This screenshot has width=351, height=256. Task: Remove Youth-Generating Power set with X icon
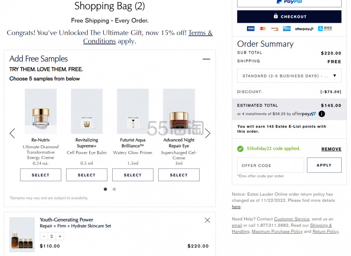207,220
